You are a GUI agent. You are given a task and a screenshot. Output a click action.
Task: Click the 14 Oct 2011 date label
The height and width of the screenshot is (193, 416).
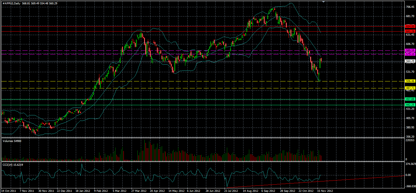tap(9, 191)
